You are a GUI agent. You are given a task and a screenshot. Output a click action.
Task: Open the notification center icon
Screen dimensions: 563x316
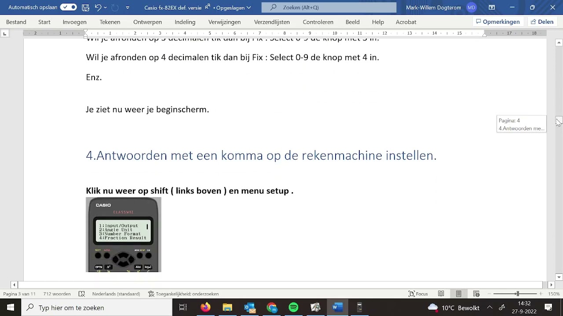[x=549, y=308]
